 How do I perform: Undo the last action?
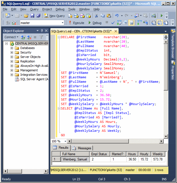coord(117,16)
